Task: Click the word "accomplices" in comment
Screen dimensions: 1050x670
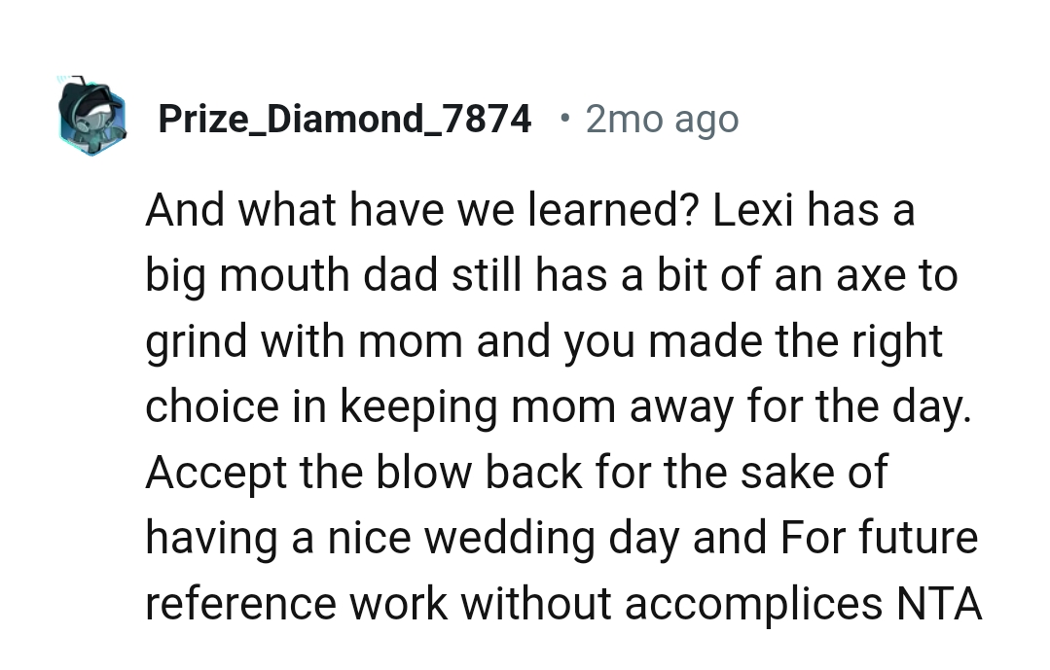Action: point(753,603)
